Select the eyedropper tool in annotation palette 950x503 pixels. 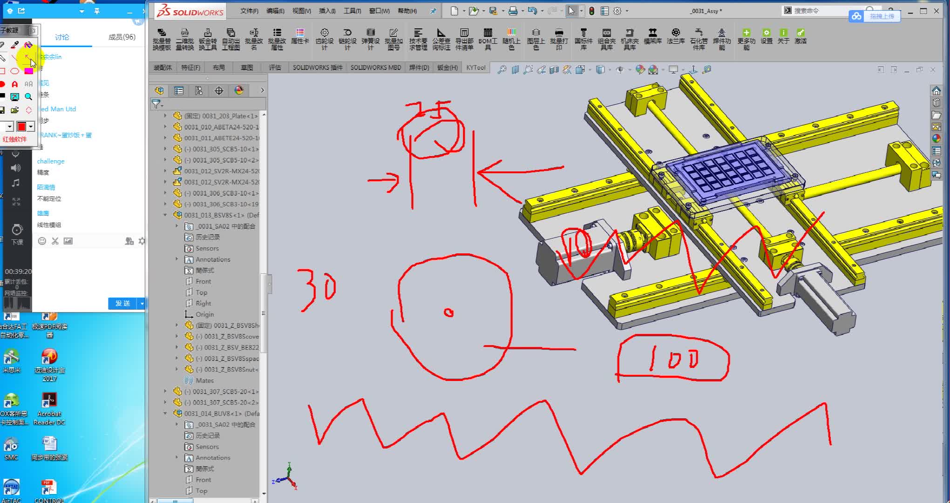click(15, 45)
